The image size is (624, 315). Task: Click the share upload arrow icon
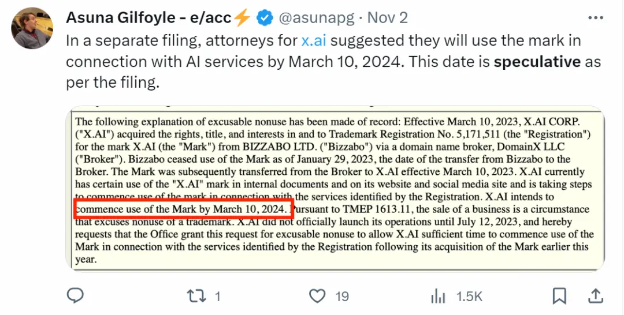point(595,295)
